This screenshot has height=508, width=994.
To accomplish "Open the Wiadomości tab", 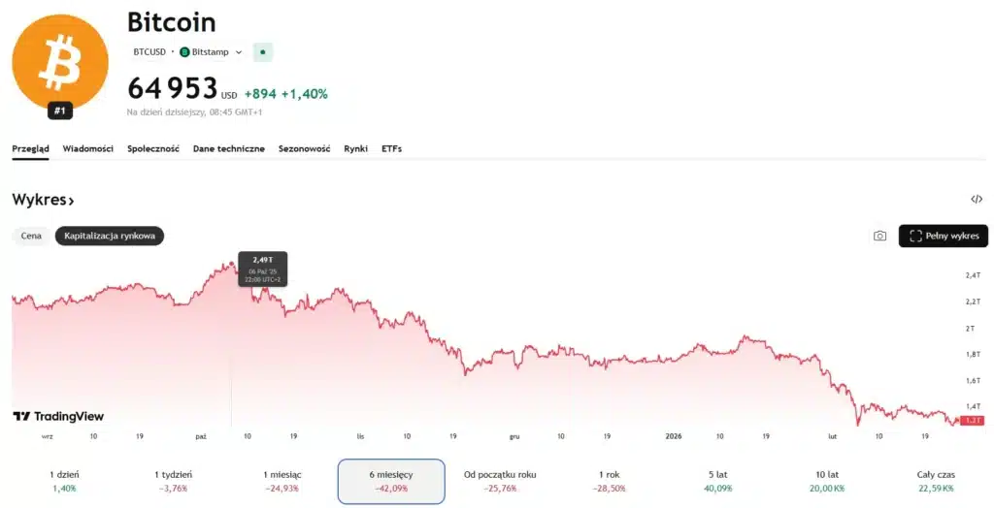I will click(88, 149).
